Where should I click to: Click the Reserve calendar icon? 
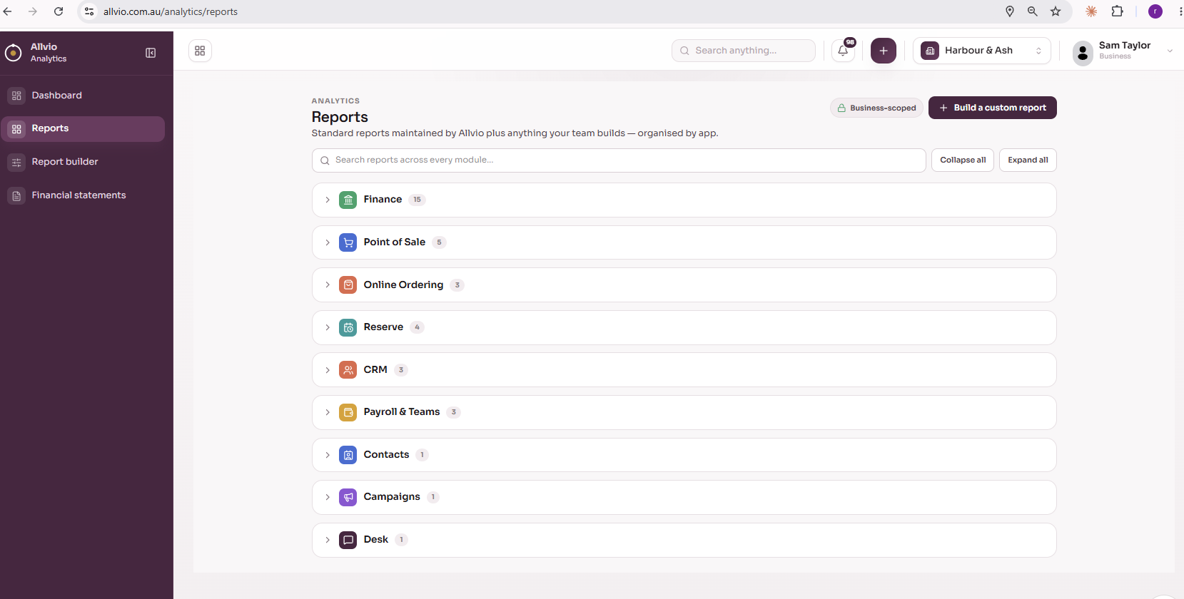click(348, 327)
